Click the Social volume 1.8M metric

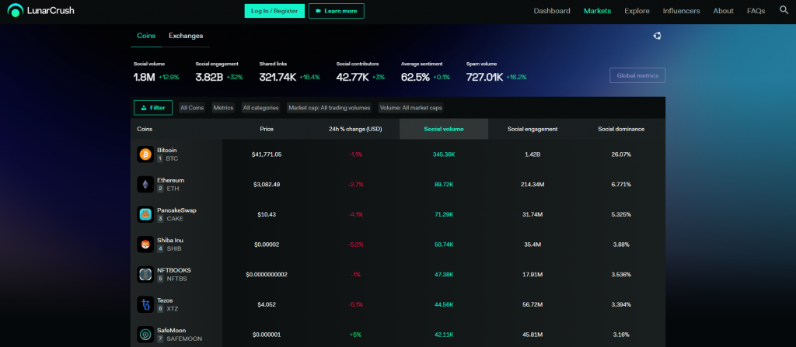click(156, 72)
